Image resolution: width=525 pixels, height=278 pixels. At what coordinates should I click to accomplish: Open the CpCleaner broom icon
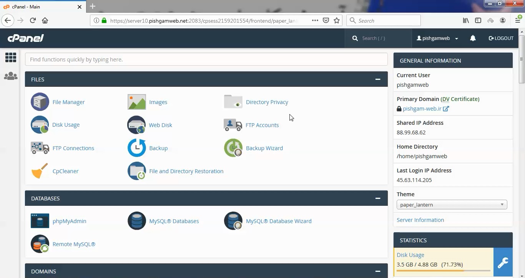(x=40, y=171)
